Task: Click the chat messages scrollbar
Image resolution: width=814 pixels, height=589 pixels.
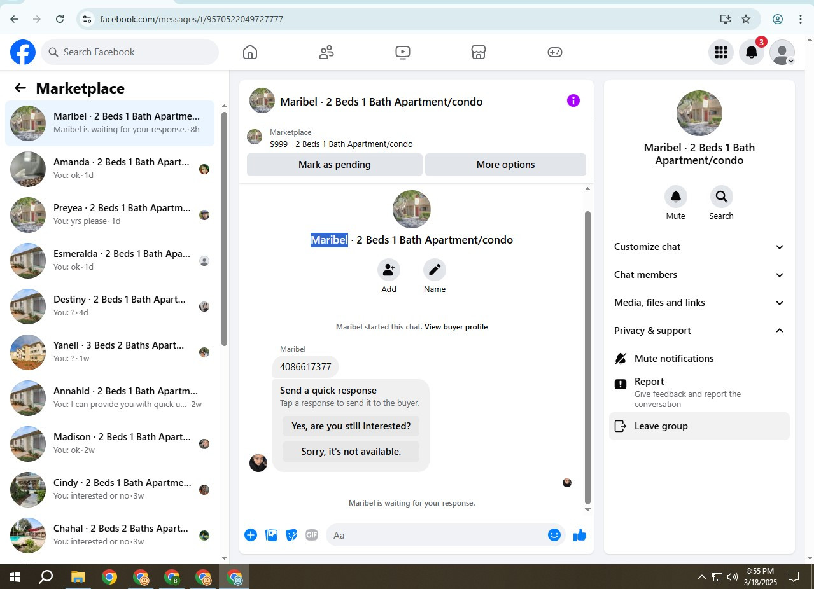Action: pos(587,356)
